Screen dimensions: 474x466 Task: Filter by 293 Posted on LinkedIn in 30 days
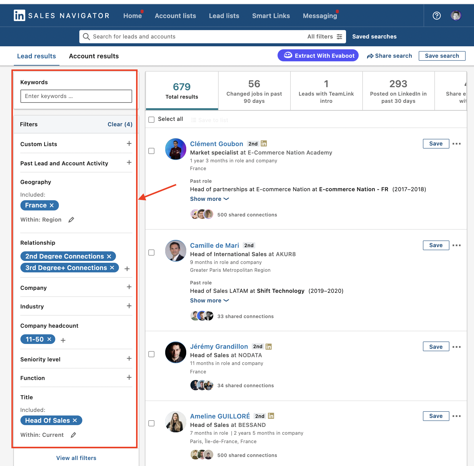398,91
